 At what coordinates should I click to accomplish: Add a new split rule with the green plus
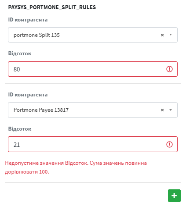click(x=174, y=195)
